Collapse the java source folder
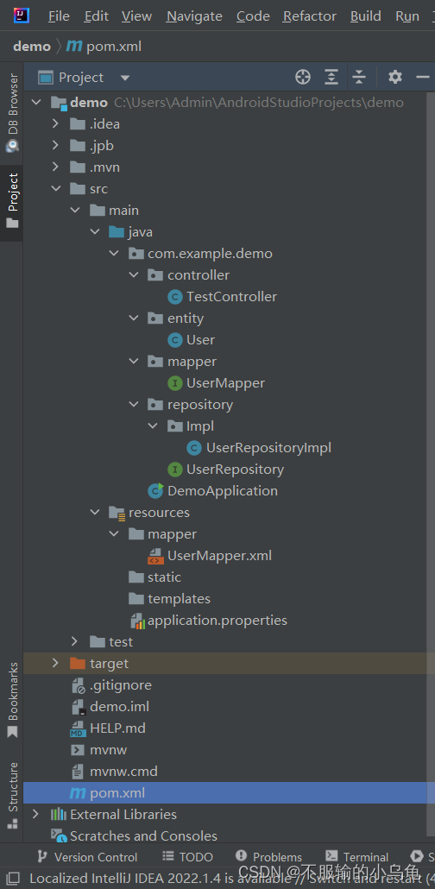This screenshot has width=435, height=889. 95,231
